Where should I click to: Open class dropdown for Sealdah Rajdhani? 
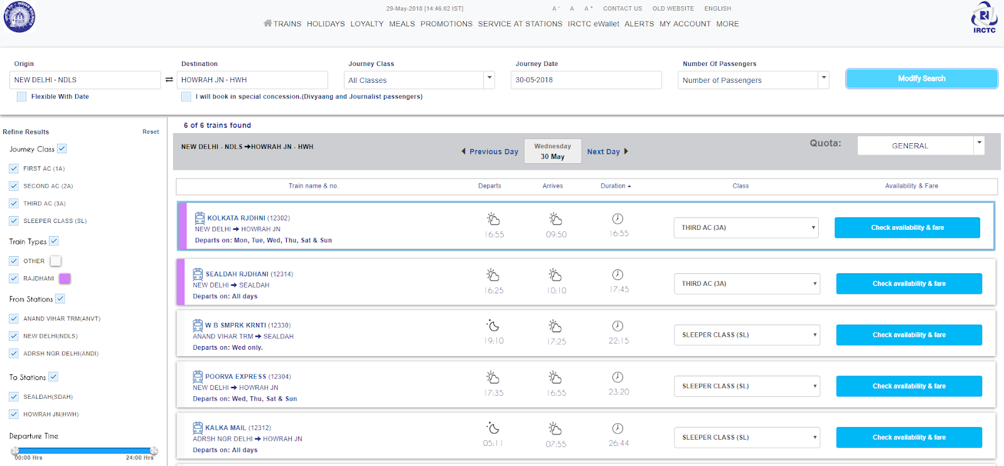coord(747,284)
